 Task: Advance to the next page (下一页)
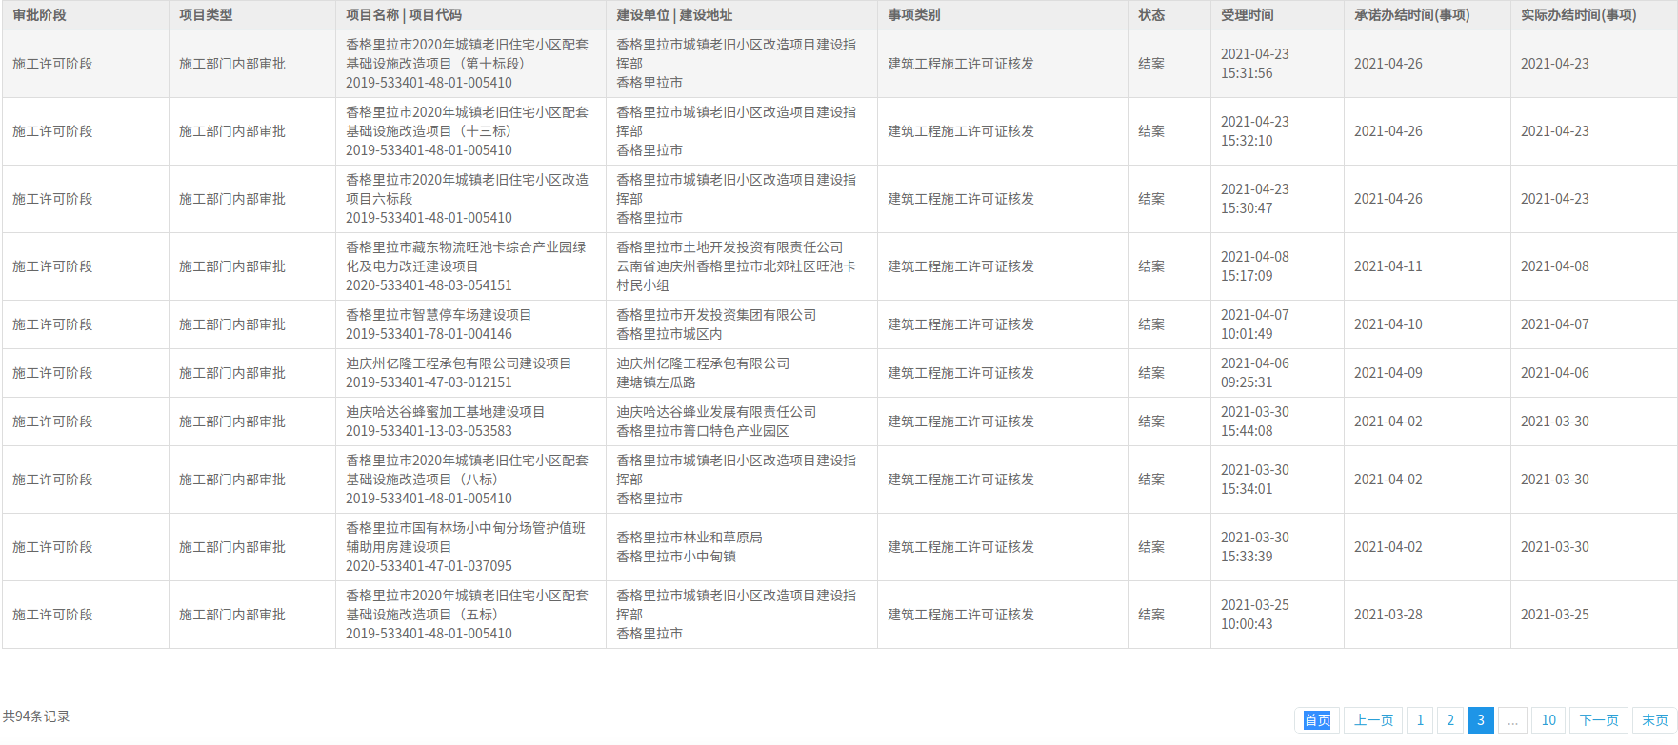(1599, 720)
